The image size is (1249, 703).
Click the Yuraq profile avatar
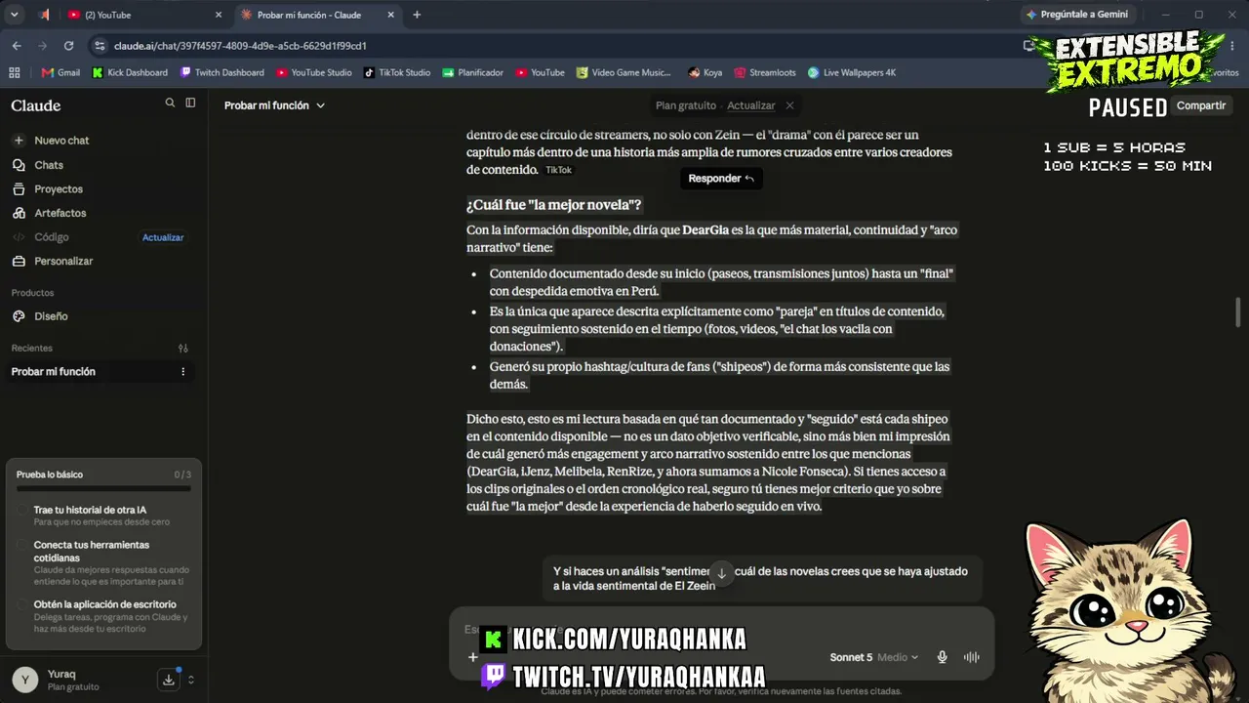coord(25,680)
